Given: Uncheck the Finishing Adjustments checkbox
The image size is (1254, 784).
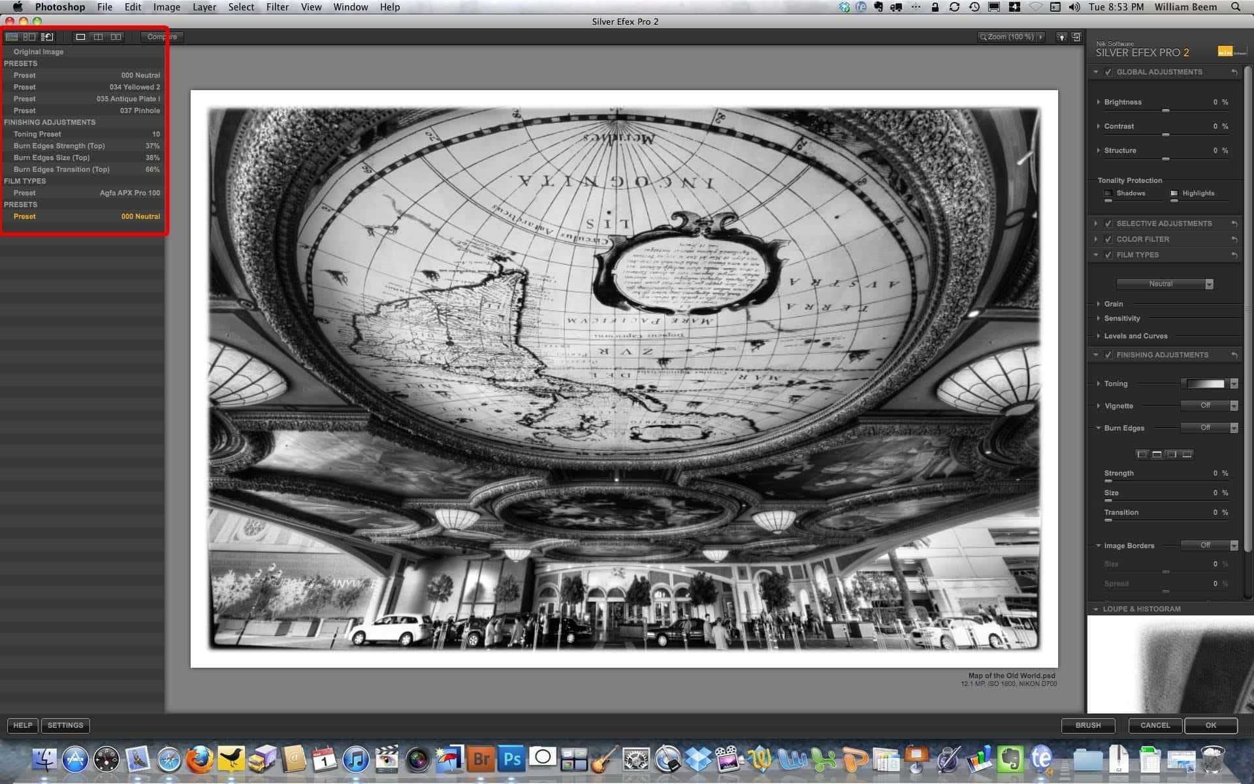Looking at the screenshot, I should (1108, 355).
